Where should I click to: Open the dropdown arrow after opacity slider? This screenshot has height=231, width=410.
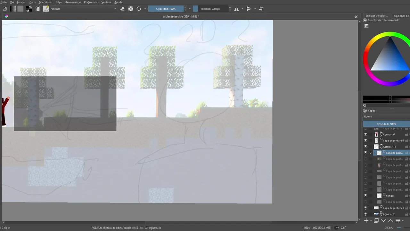(x=190, y=9)
